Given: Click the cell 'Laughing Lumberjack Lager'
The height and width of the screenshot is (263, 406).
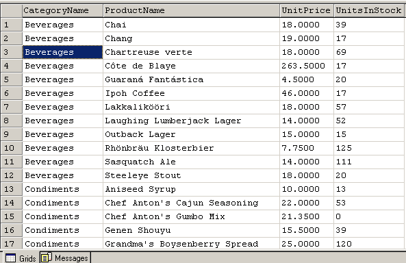Looking at the screenshot, I should pos(191,121).
